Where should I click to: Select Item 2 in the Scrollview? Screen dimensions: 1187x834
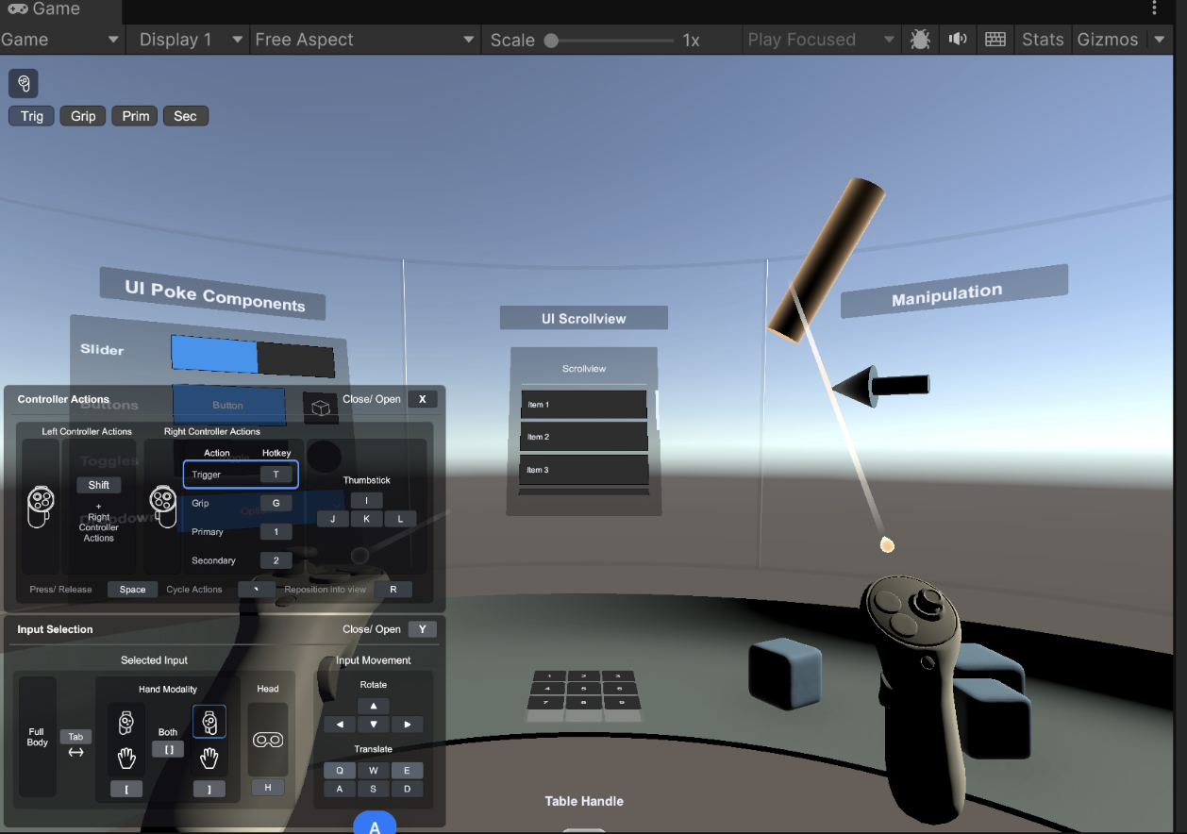click(x=583, y=436)
